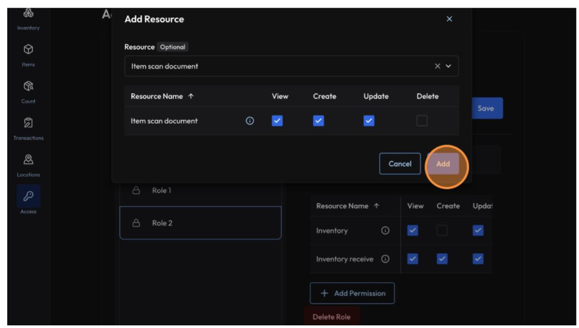Open the Inventory section in sidebar
The height and width of the screenshot is (328, 579).
tap(28, 18)
